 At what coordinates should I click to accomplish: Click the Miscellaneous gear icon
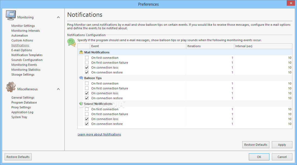click(11, 87)
